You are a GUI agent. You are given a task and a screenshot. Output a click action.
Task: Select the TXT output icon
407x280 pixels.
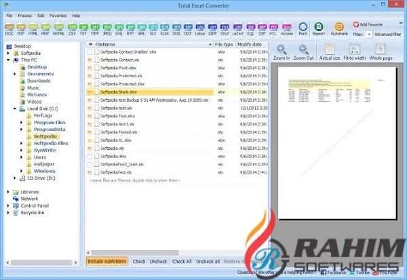83,30
